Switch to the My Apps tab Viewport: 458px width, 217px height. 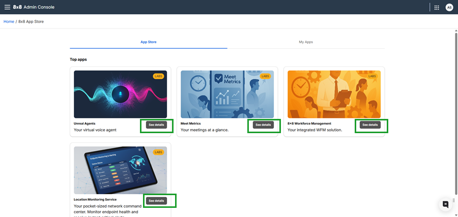coord(306,42)
